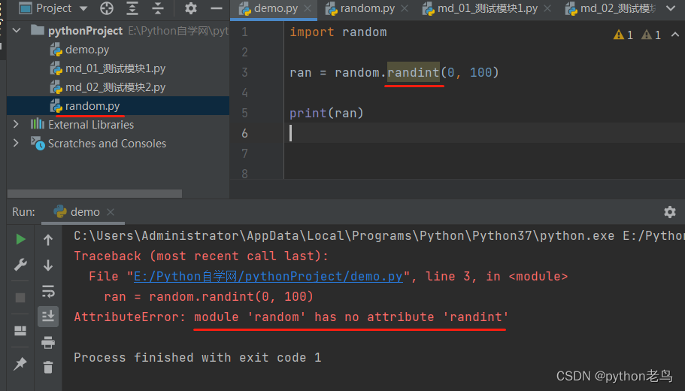Click the AttributeError message line
The width and height of the screenshot is (685, 391).
click(291, 317)
